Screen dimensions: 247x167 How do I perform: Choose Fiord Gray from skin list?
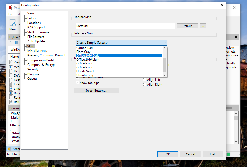[119, 52]
